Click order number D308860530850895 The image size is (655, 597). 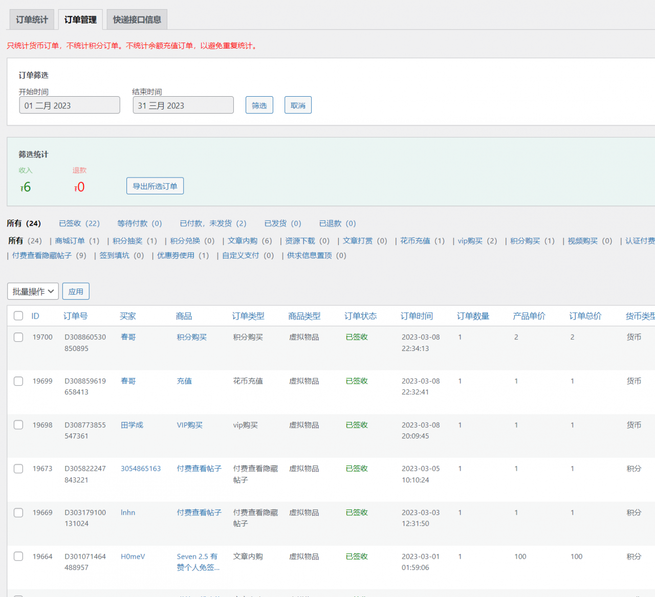85,343
